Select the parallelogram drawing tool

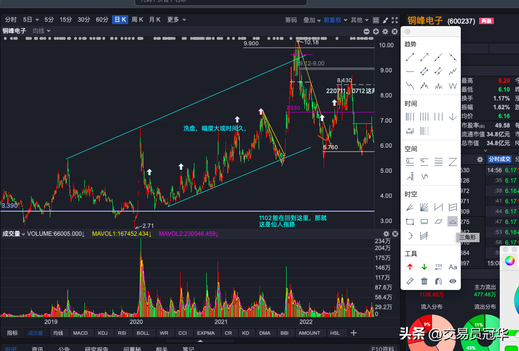[x=439, y=222]
